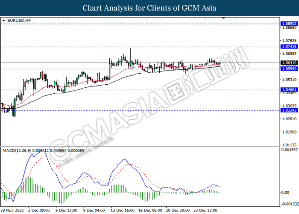Select the 1.08905 price level label
Image resolution: width=299 pixels, height=214 pixels.
point(289,24)
